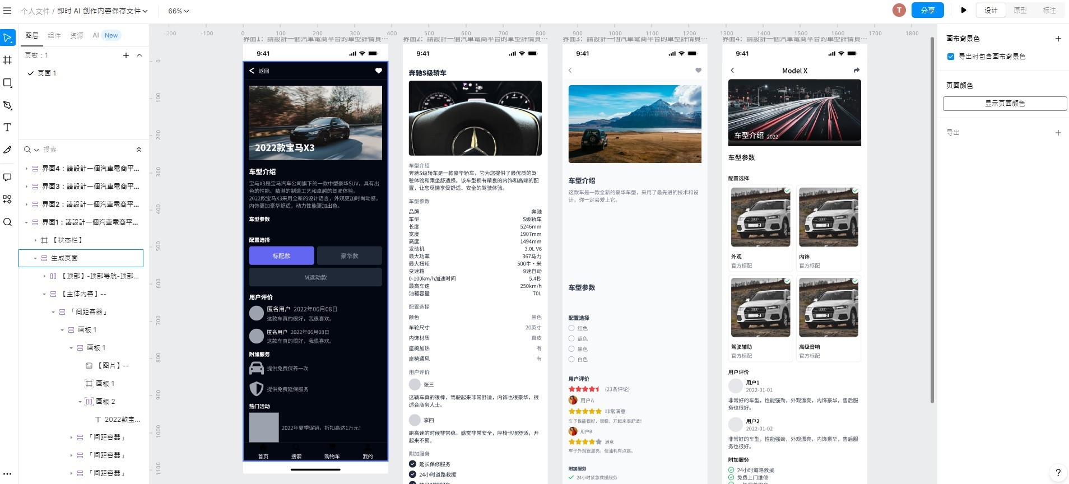The height and width of the screenshot is (484, 1069).
Task: Click the 24小时道路救援 check in Mercedes screen
Action: [x=412, y=474]
